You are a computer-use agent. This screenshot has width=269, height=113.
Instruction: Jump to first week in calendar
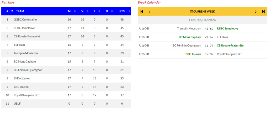[x=142, y=12]
